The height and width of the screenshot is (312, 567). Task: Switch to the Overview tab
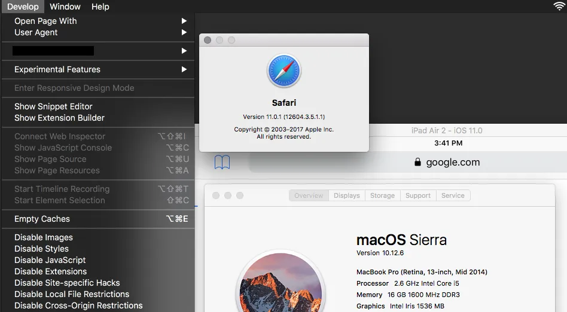(x=309, y=195)
